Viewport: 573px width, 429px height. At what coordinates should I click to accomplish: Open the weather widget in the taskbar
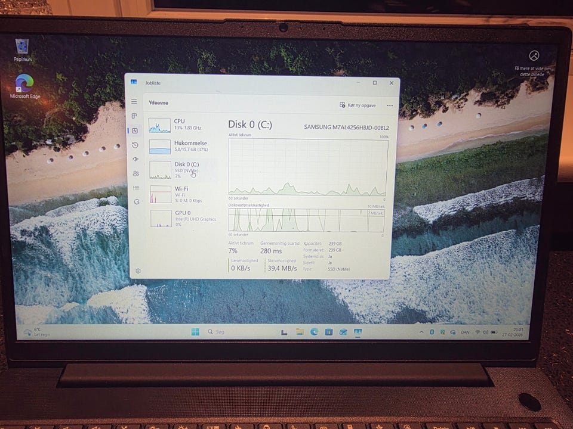37,332
